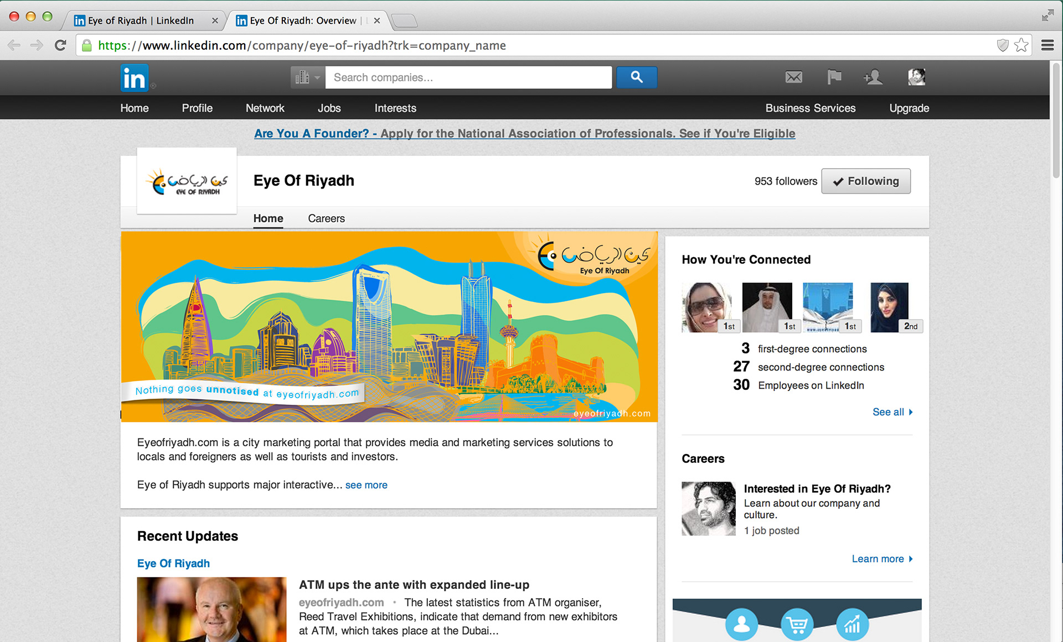Click 'Learn more' in Careers section

tap(882, 559)
